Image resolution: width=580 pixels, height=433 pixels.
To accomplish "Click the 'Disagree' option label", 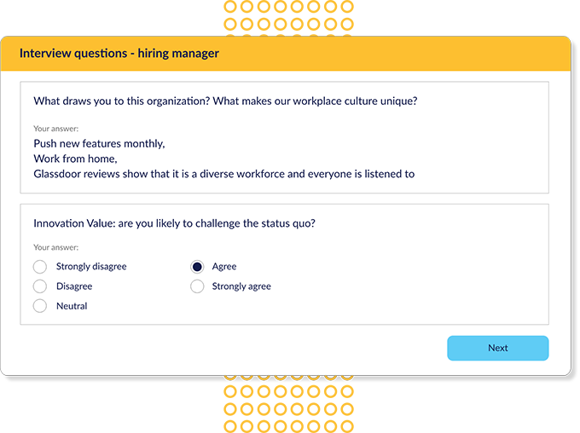I will 74,286.
